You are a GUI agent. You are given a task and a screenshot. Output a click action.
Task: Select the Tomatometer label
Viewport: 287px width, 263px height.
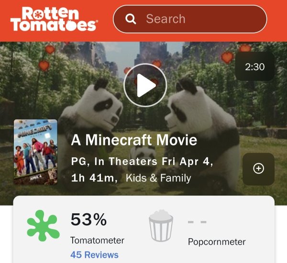98,241
